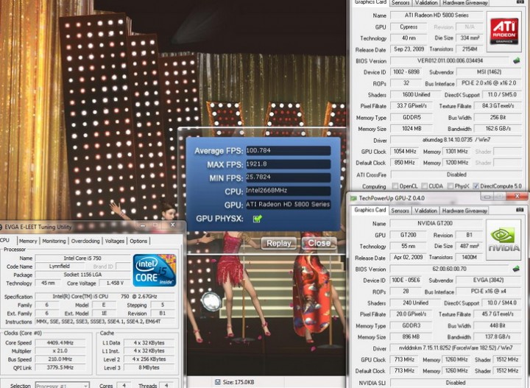Image resolution: width=530 pixels, height=388 pixels.
Task: Click the Subvendor MSI (1462) field
Action: (489, 72)
